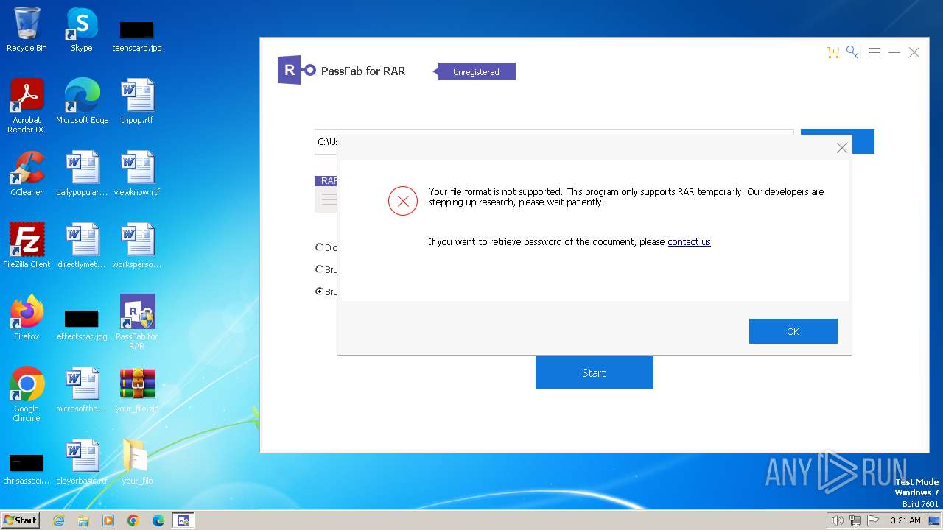Open Windows Media Player from taskbar
Image resolution: width=943 pixels, height=530 pixels.
click(108, 520)
